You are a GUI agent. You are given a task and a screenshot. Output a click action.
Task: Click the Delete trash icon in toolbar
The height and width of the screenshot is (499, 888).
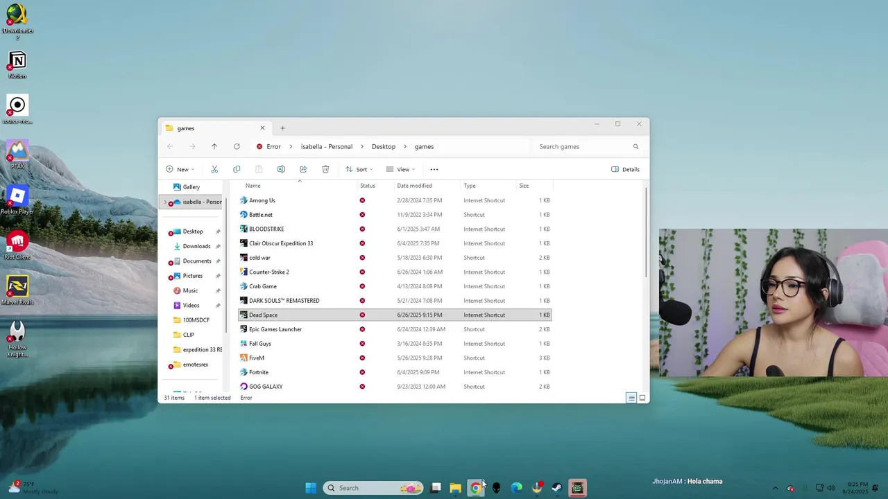(325, 169)
